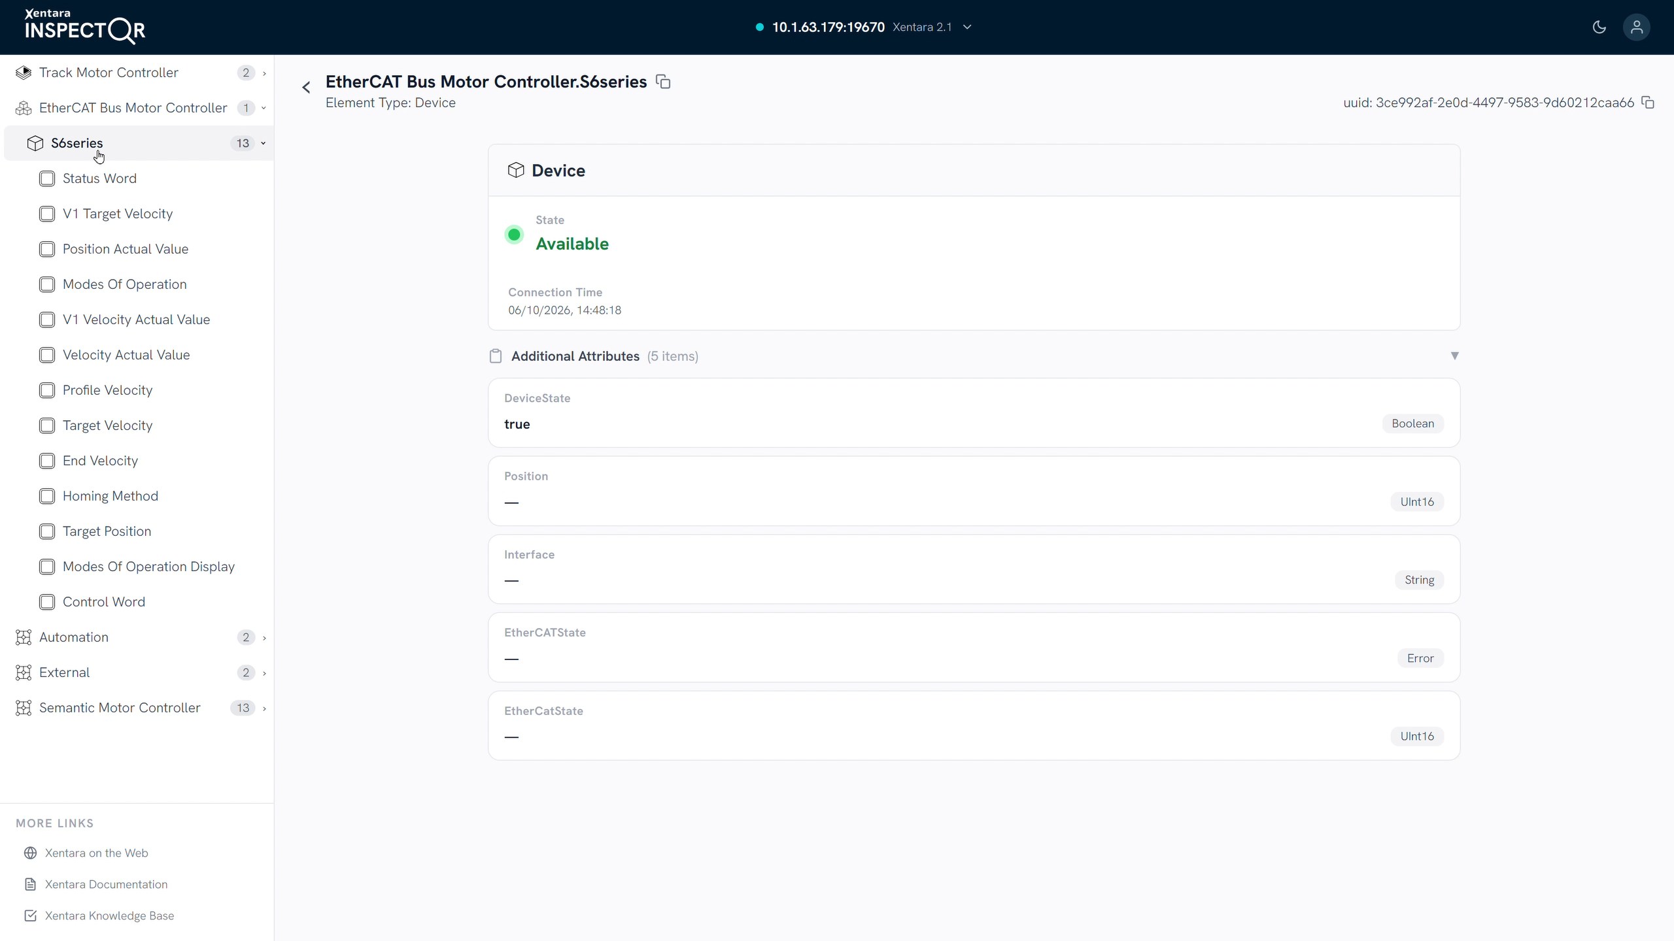Click the Additional Attributes clipboard icon
The width and height of the screenshot is (1674, 941).
coord(496,356)
